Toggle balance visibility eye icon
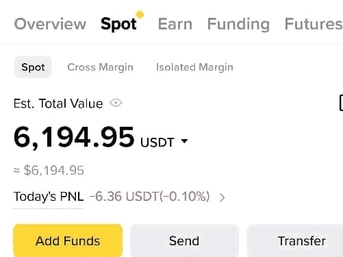 pos(116,103)
